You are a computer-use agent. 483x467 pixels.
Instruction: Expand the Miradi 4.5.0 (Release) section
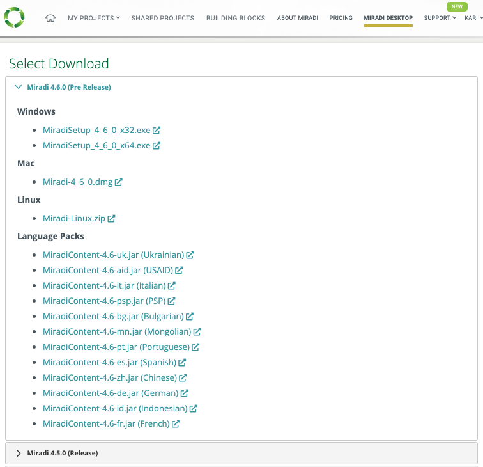[19, 453]
